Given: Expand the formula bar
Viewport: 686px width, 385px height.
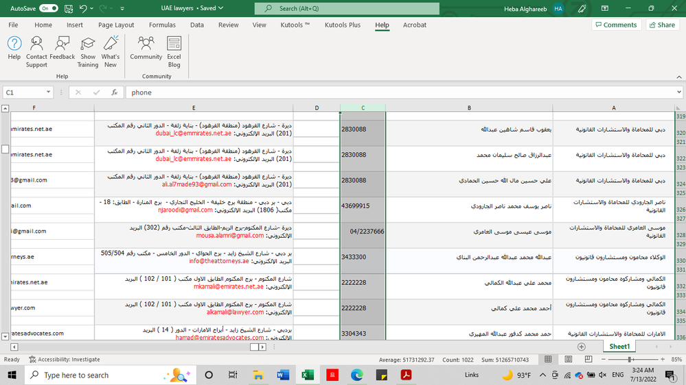Looking at the screenshot, I should 679,92.
